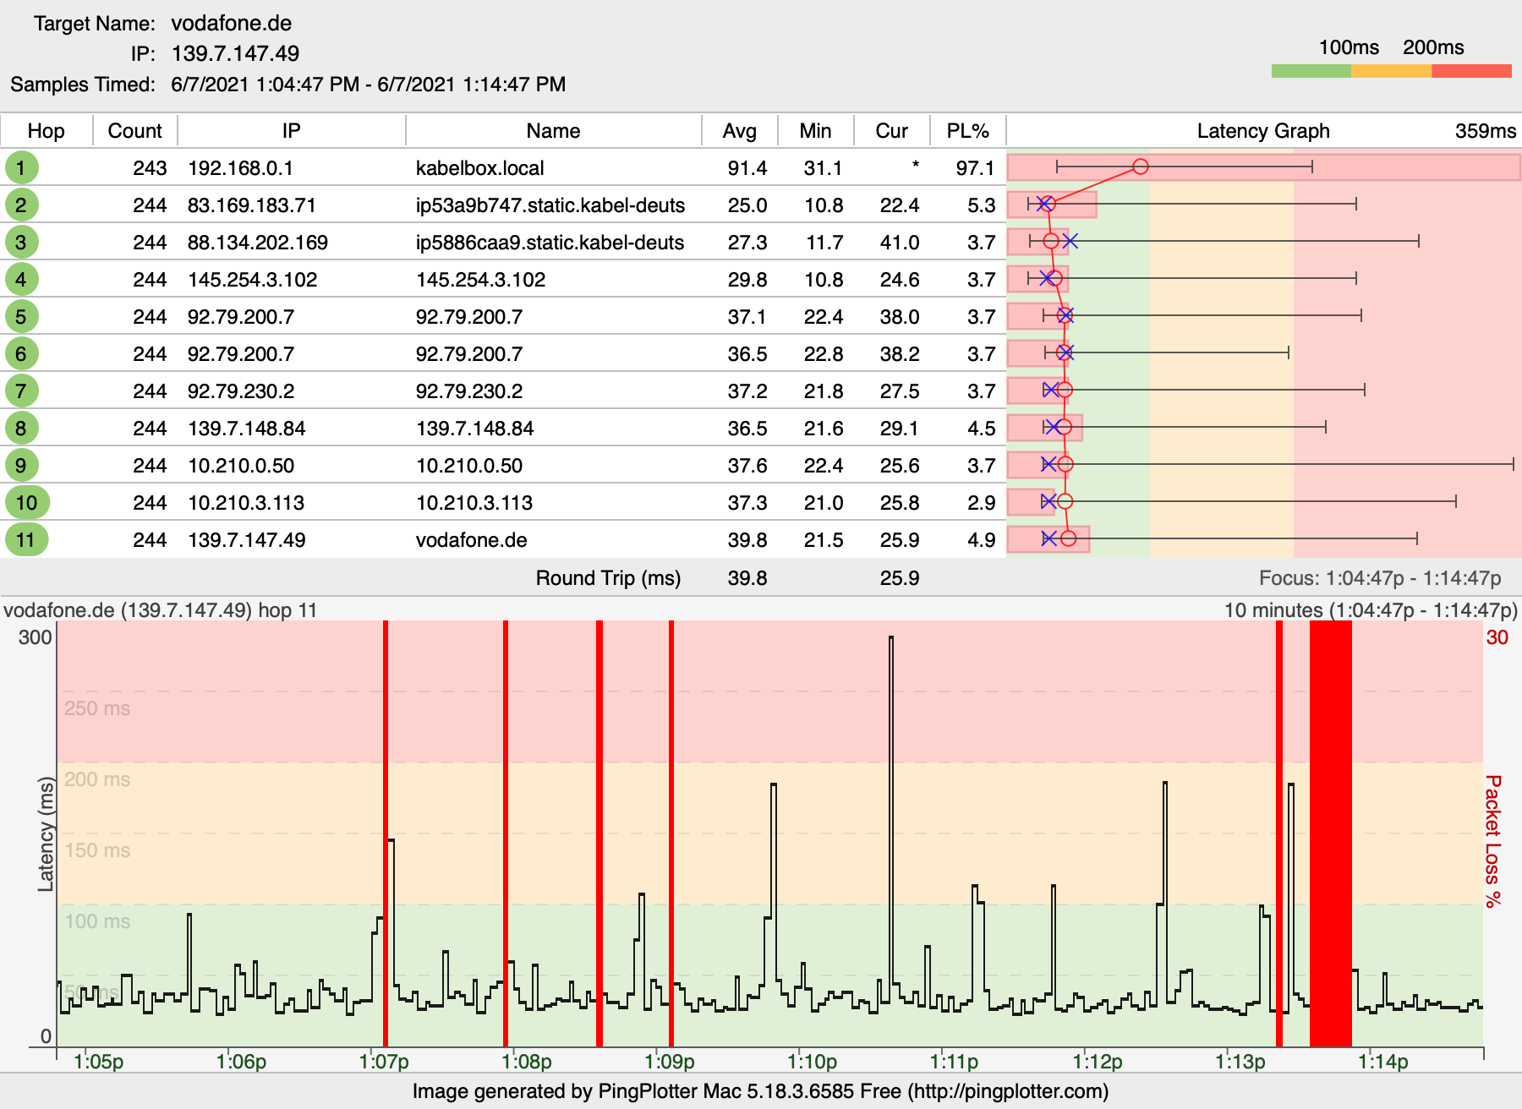Select hop 11 green circle for vodafone.de
Viewport: 1522px width, 1109px height.
point(26,540)
